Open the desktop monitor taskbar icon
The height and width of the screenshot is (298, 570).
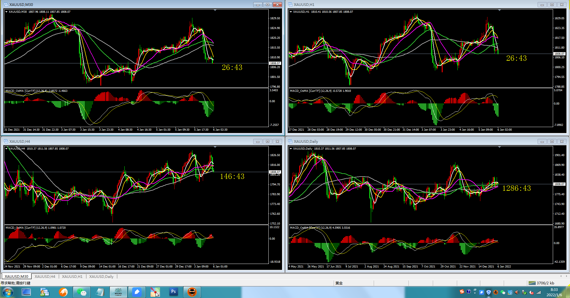pos(26,292)
